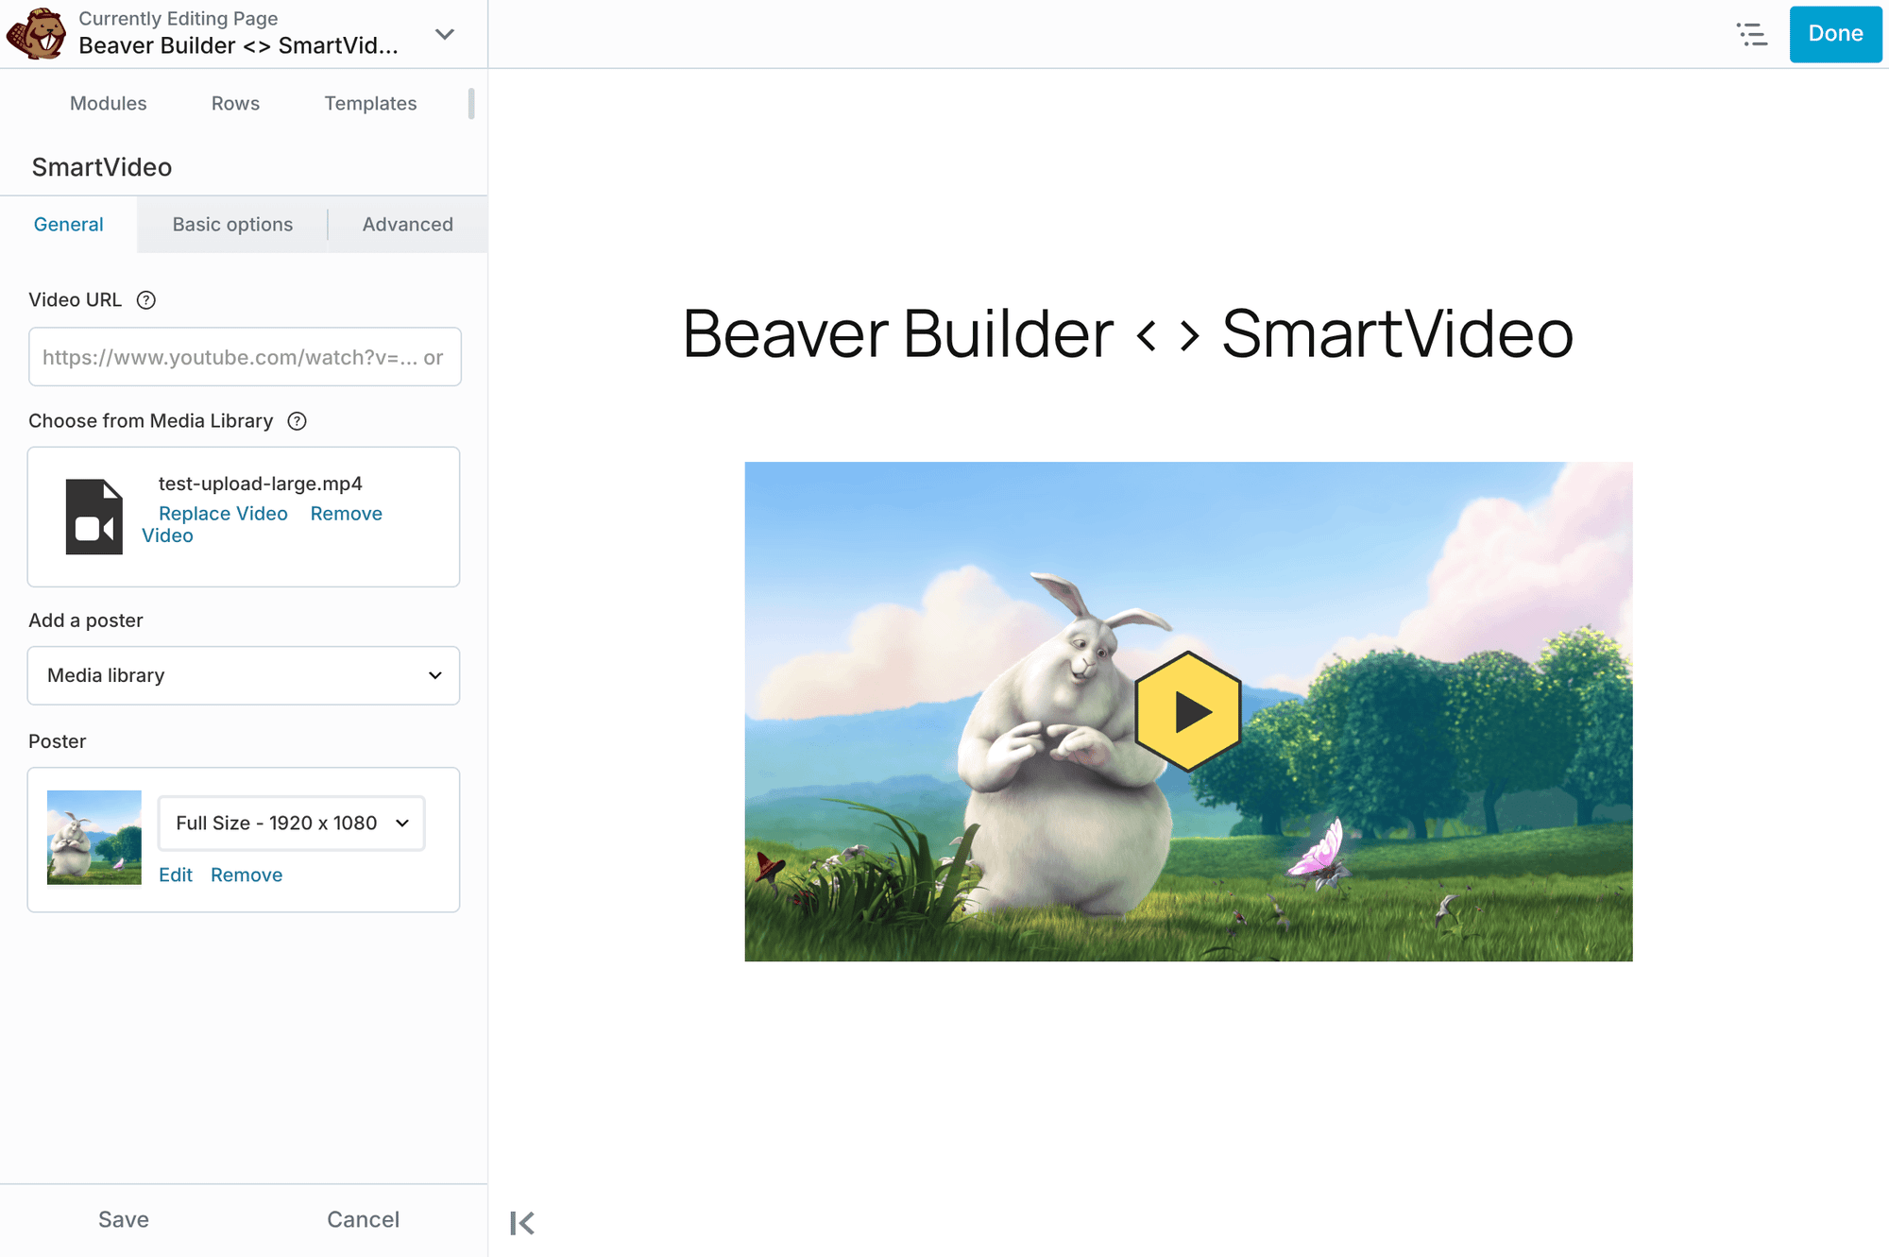Switch to the Basic options tab
This screenshot has height=1257, width=1889.
tap(231, 224)
